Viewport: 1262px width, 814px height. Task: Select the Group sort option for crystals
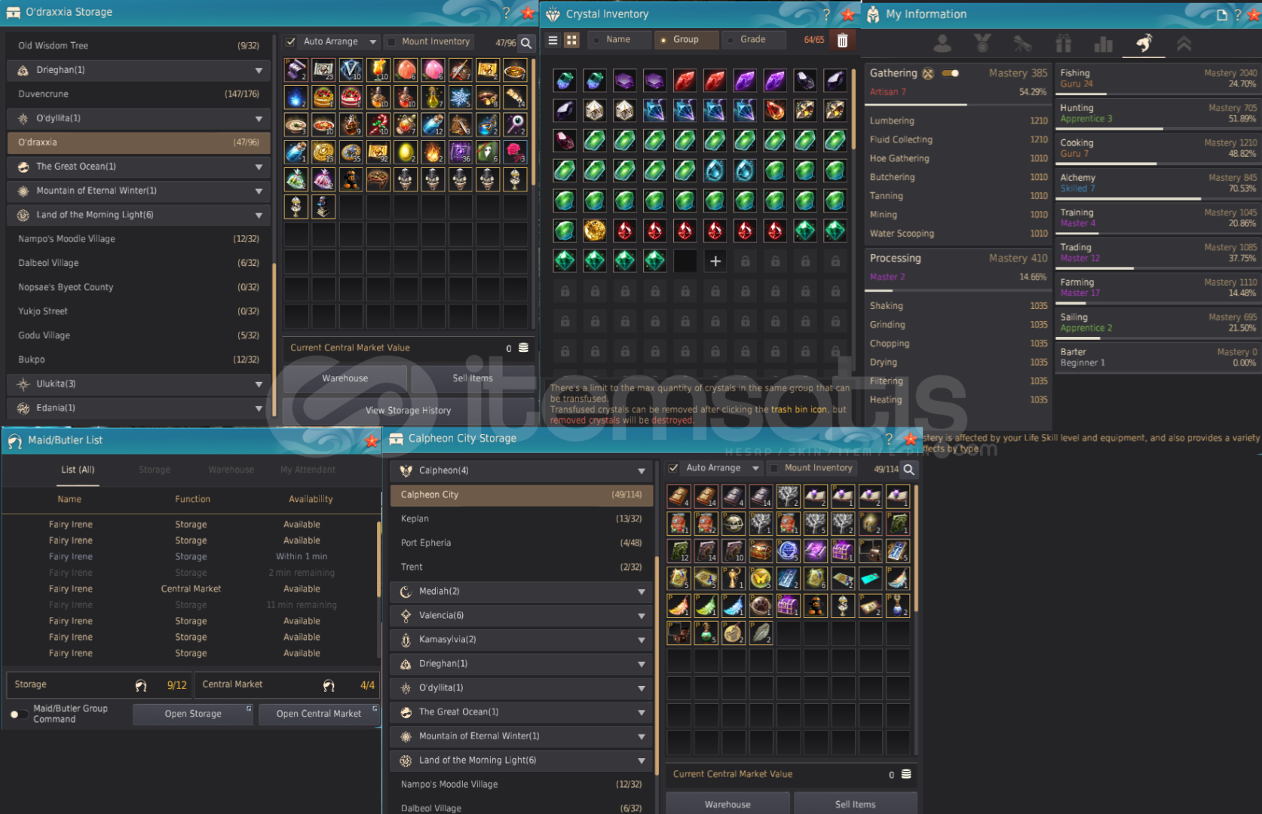click(x=686, y=39)
